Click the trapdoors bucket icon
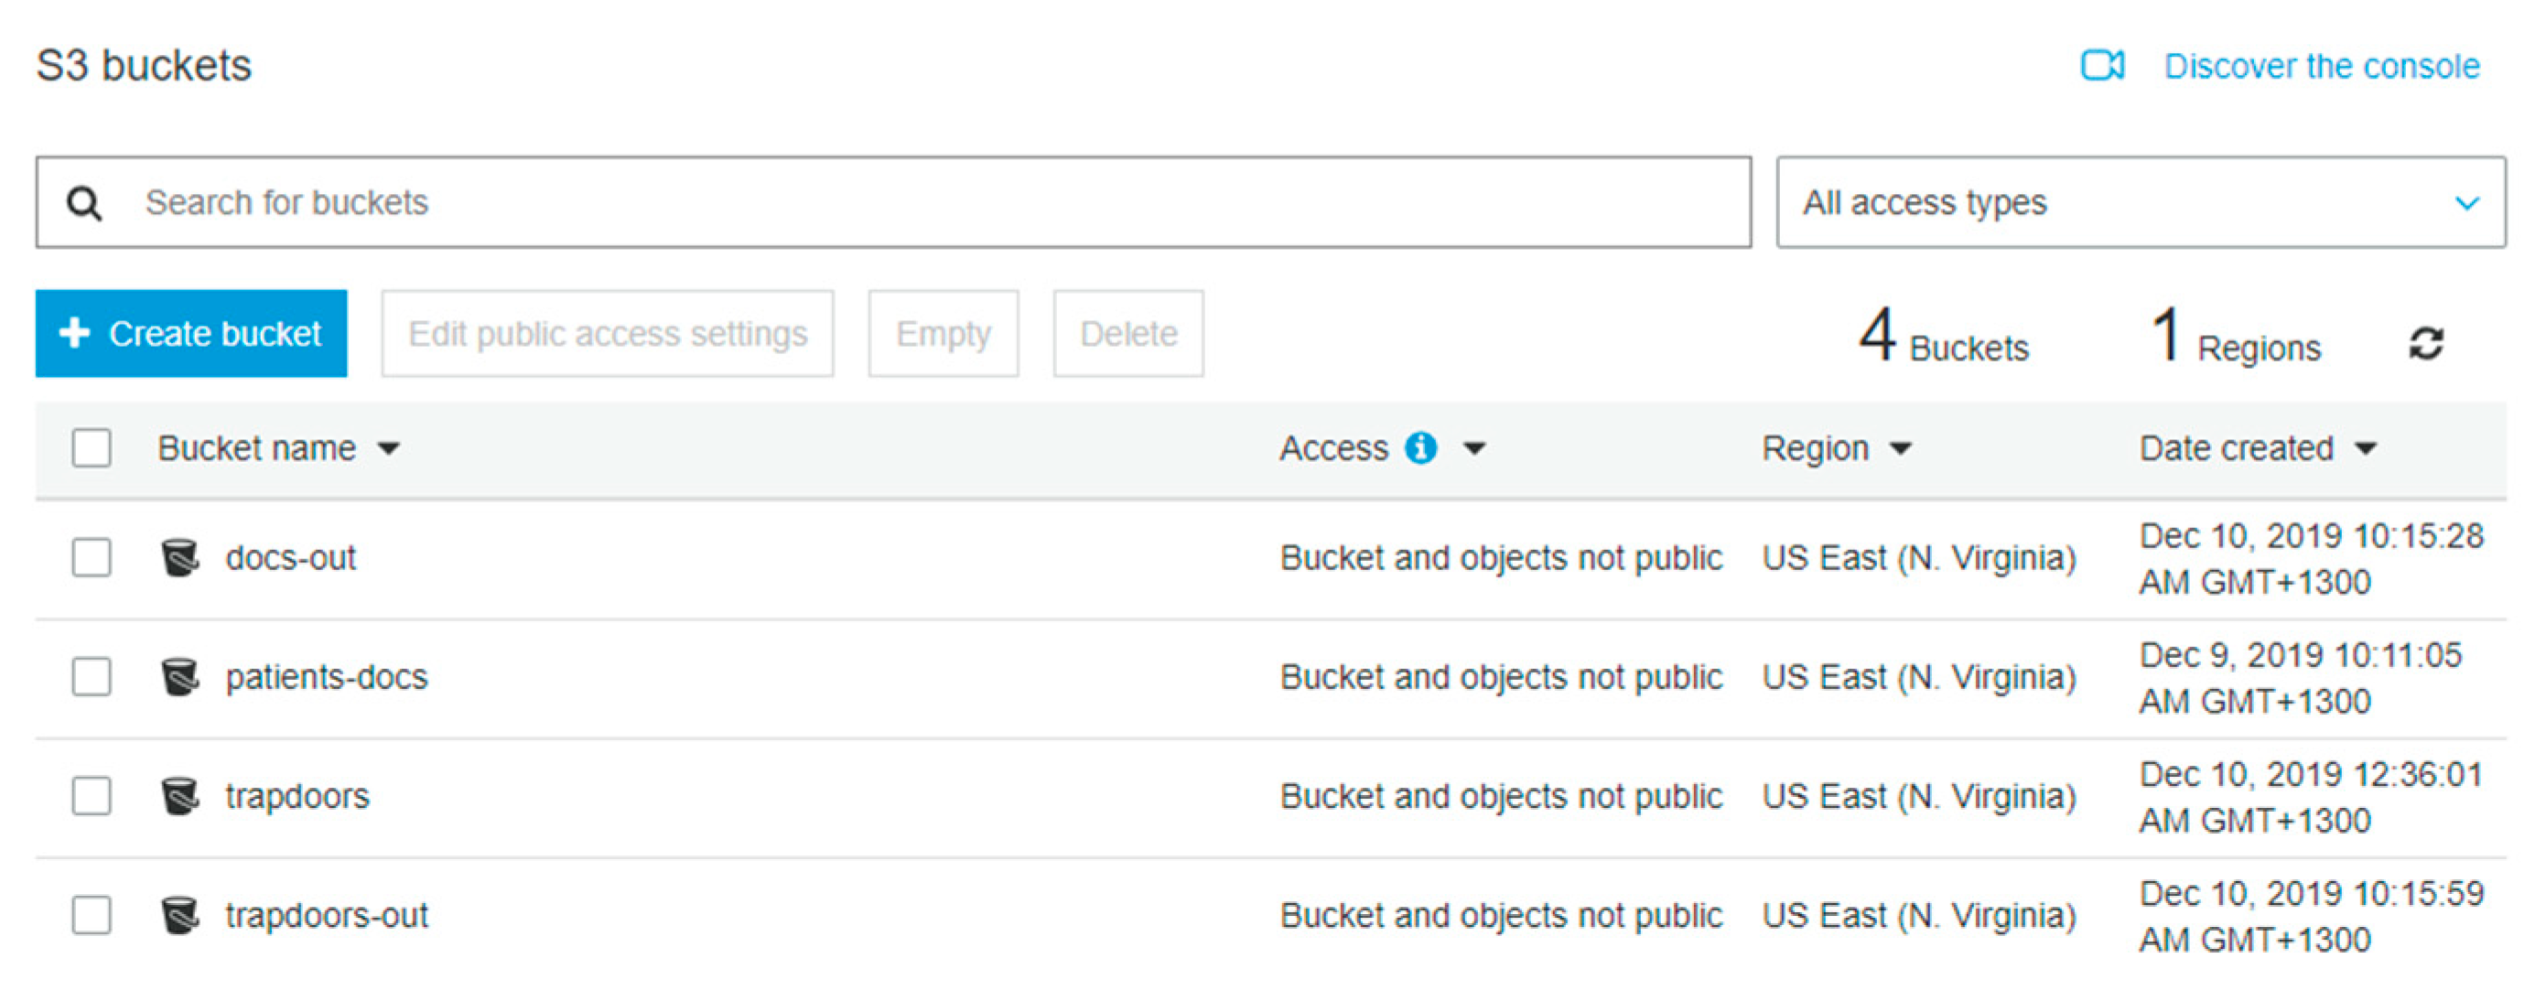2546x1001 pixels. [x=180, y=795]
